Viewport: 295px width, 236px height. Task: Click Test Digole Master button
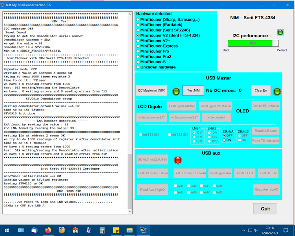[x=182, y=106]
